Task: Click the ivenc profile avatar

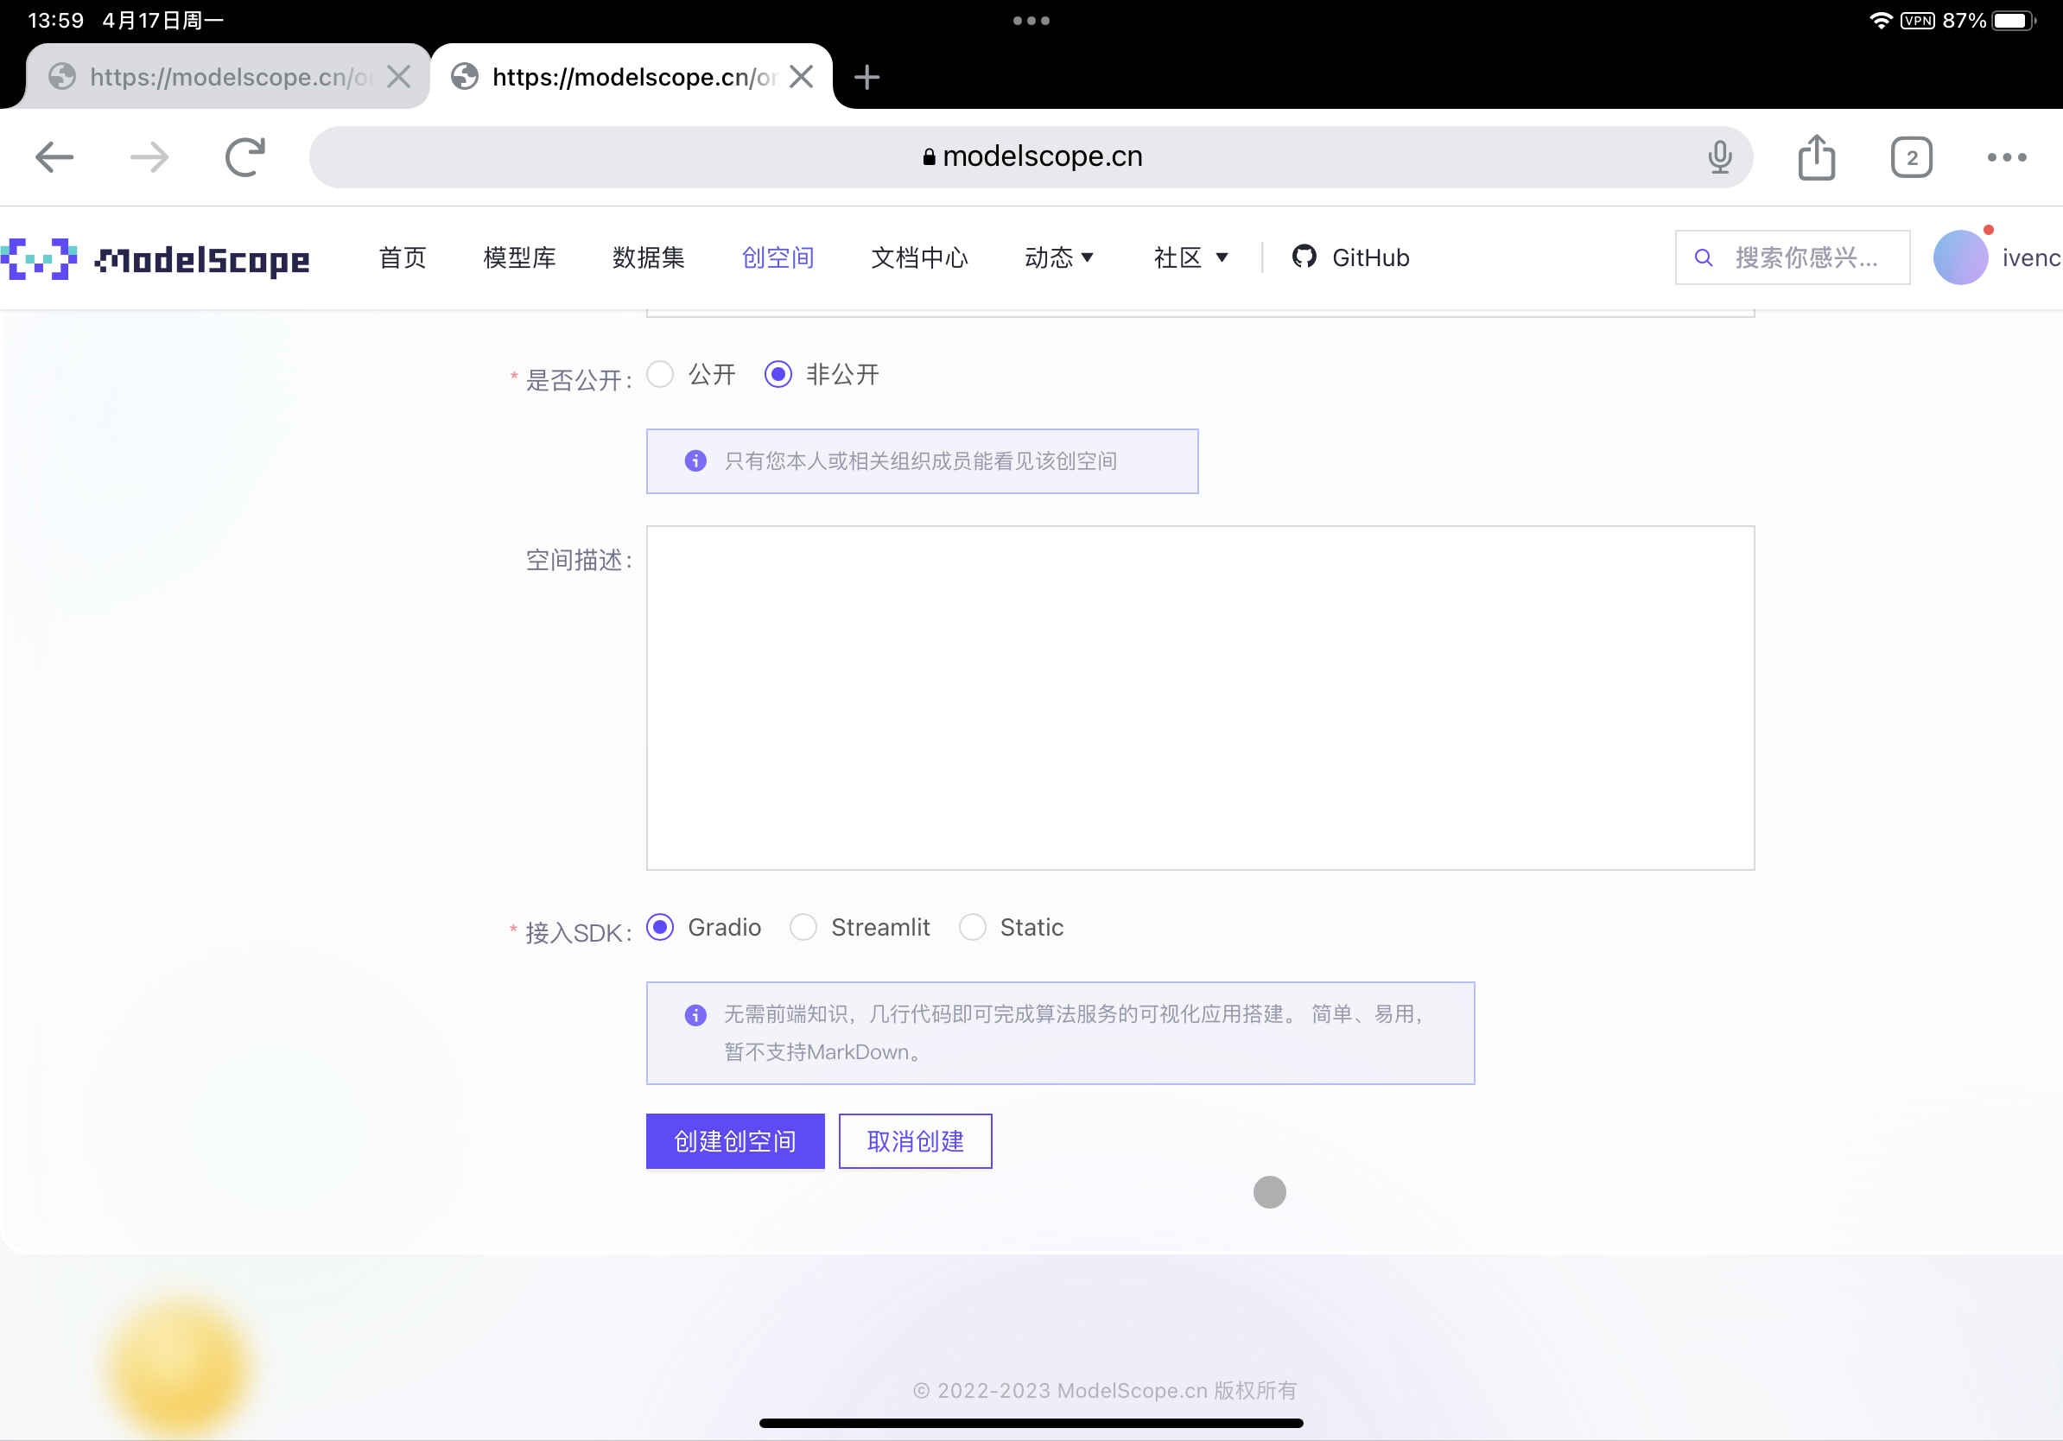Action: tap(1961, 257)
